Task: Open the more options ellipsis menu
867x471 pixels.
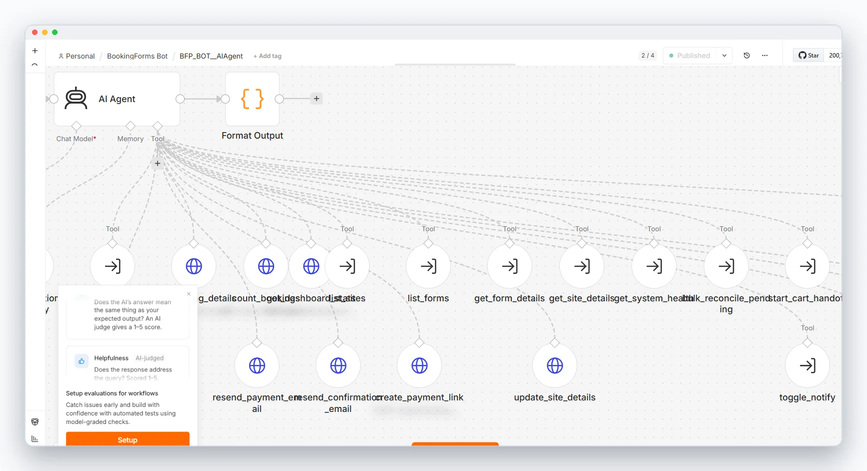Action: 764,56
